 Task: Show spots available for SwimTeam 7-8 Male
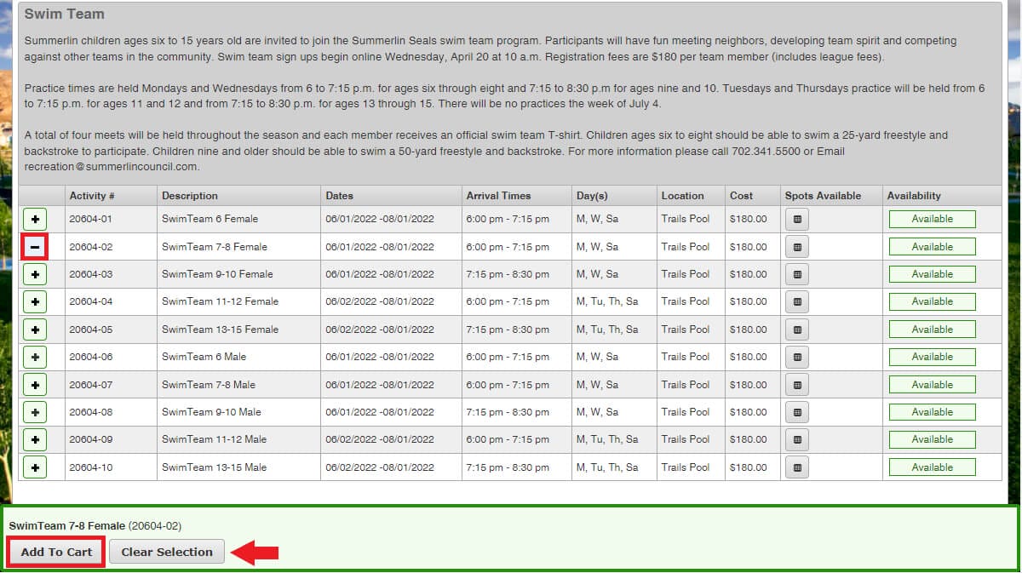point(796,385)
